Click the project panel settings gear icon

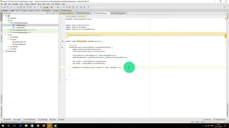coord(53,13)
